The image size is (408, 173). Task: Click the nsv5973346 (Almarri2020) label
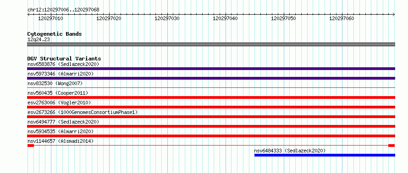(61, 74)
